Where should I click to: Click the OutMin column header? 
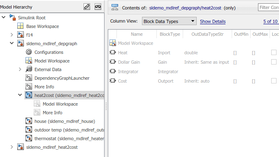point(241,34)
